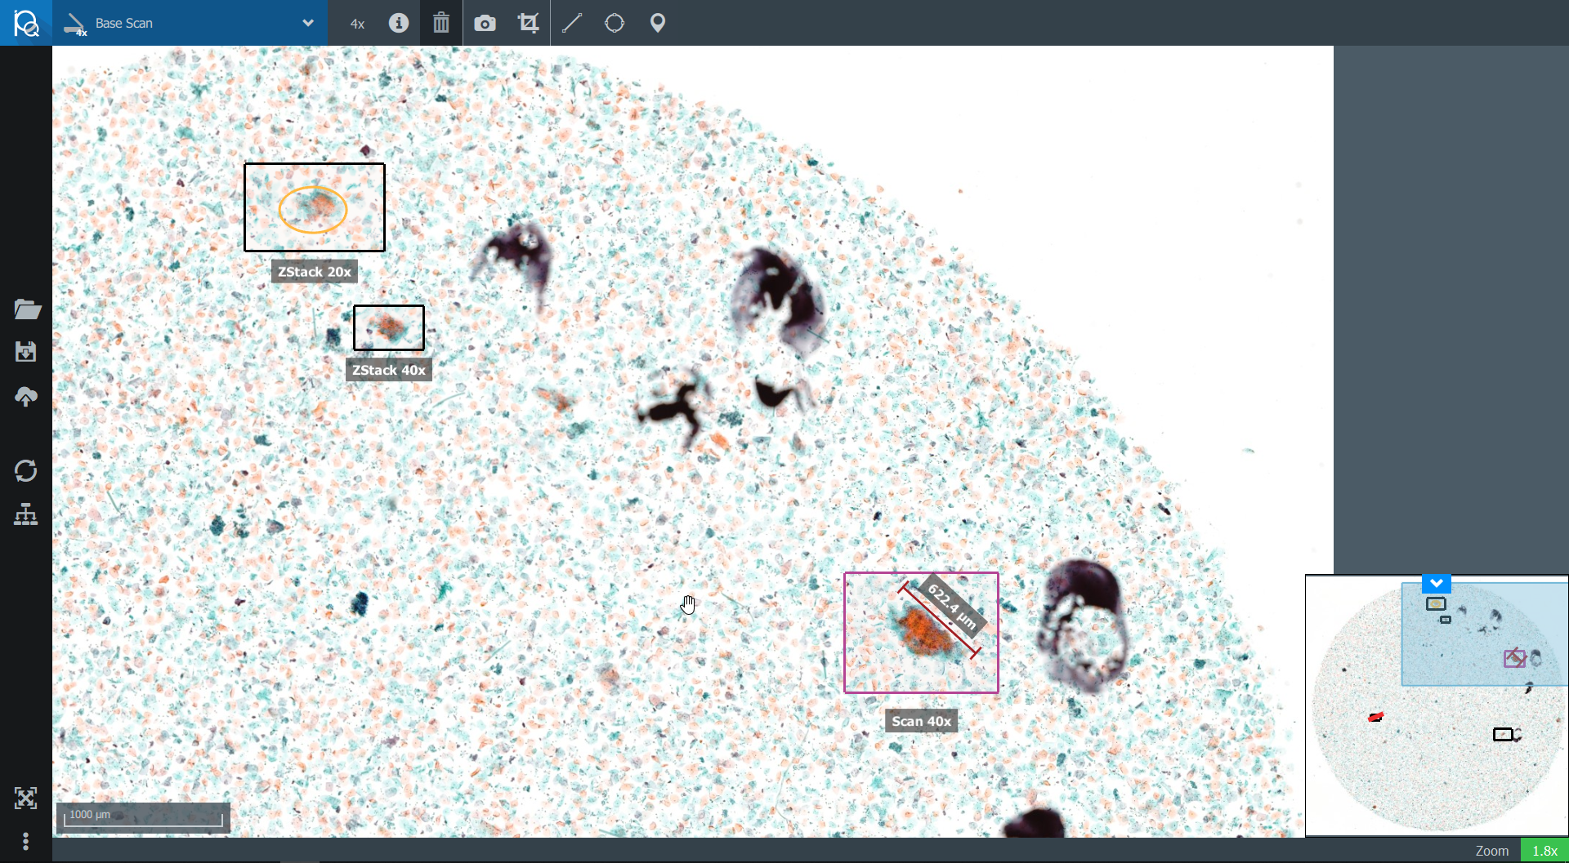Click the Zoom label in status bar
Viewport: 1569px width, 863px height.
(x=1492, y=851)
